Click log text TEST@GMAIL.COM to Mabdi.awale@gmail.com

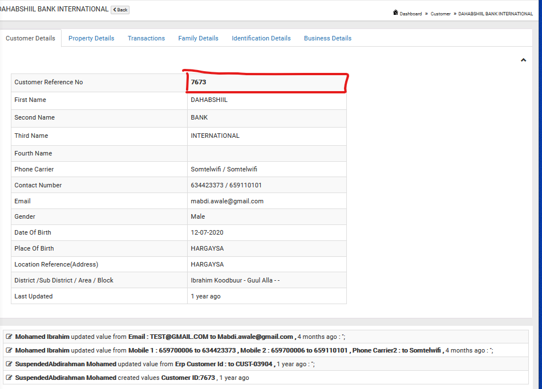[x=221, y=337]
